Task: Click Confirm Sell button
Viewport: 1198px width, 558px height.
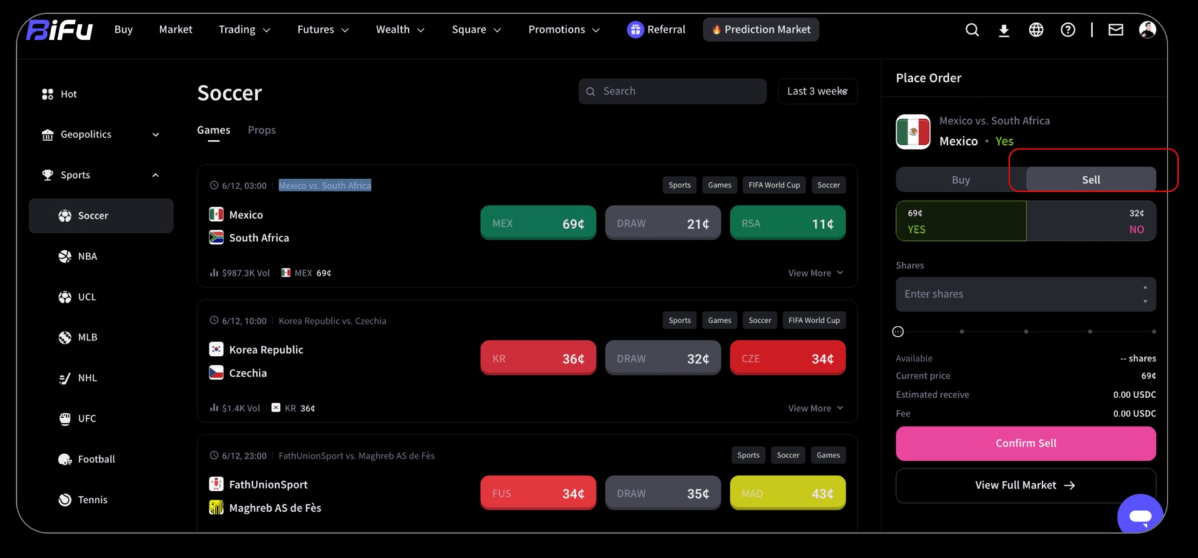Action: point(1026,444)
